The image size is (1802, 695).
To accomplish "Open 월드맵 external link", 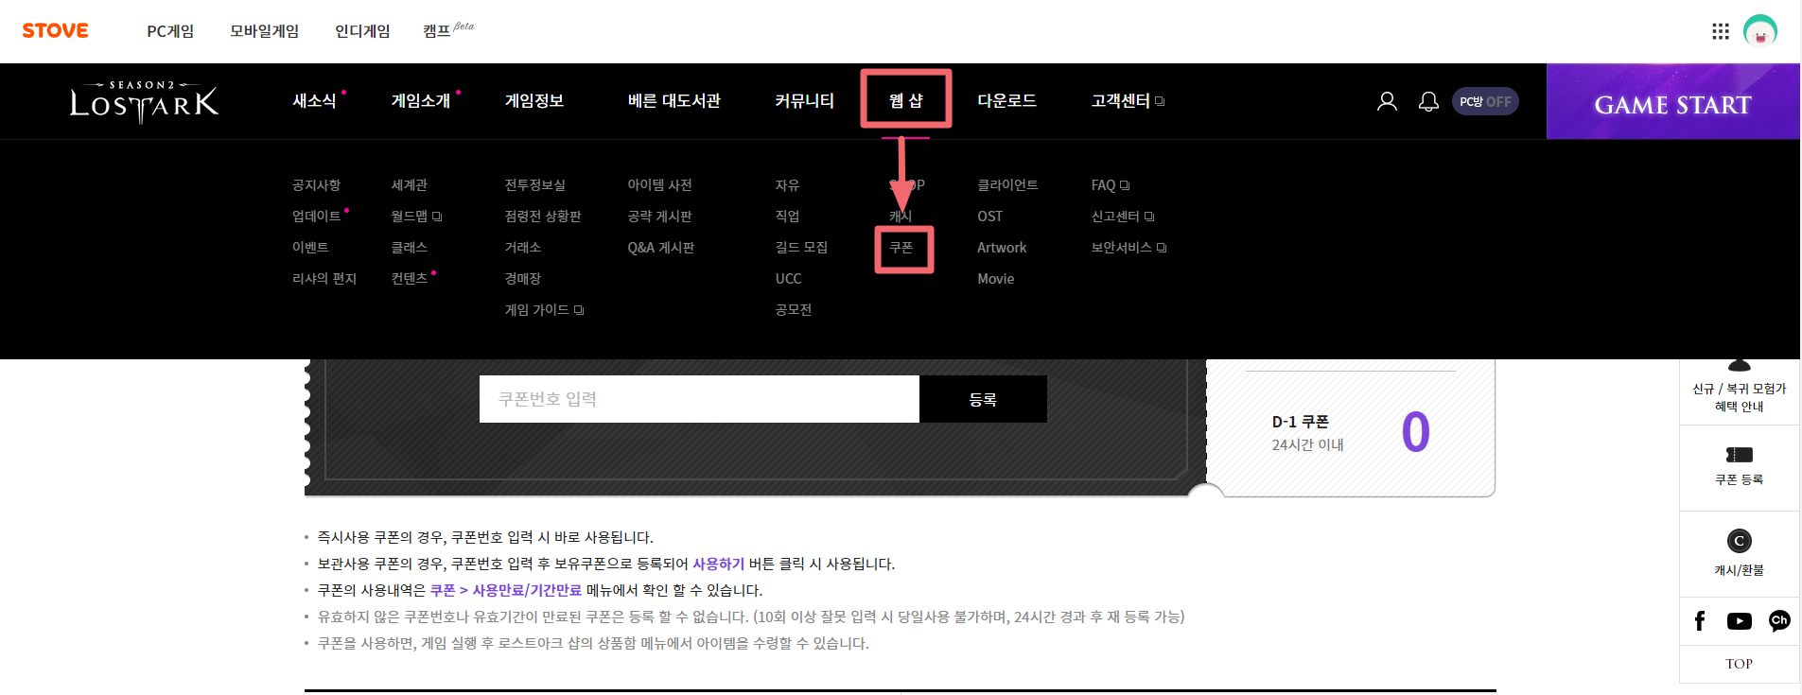I will pos(416,217).
